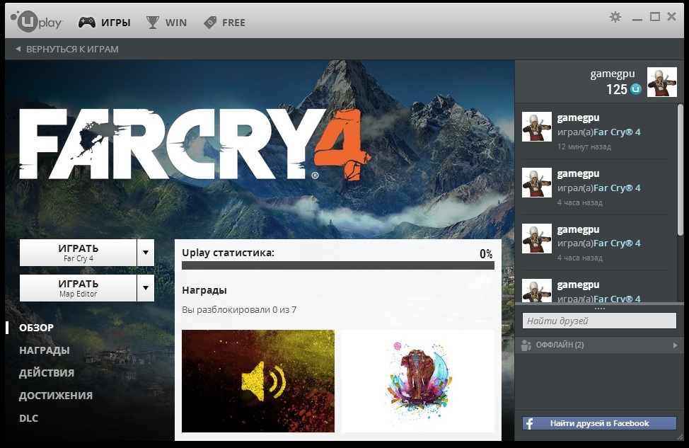
Task: Open Far Cry® 4 link from 12 минут назад
Action: click(617, 132)
